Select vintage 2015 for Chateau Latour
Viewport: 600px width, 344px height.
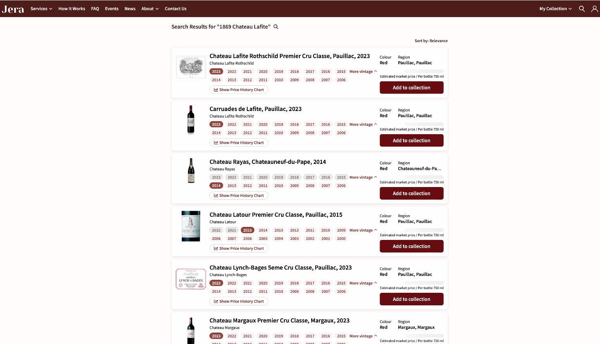coord(247,230)
